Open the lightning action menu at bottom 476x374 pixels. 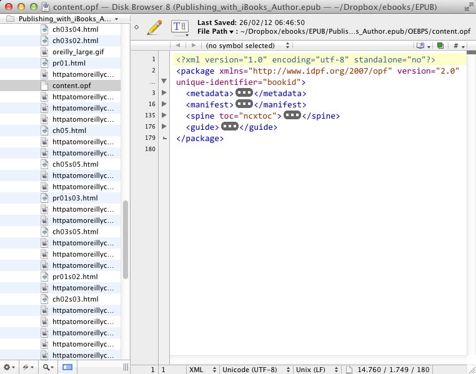pos(28,367)
